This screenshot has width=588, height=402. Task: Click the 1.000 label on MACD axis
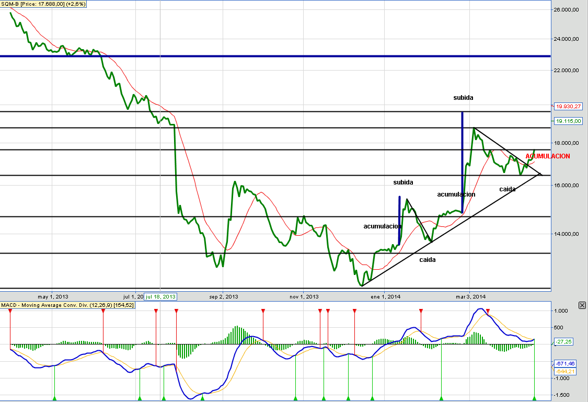coord(561,311)
